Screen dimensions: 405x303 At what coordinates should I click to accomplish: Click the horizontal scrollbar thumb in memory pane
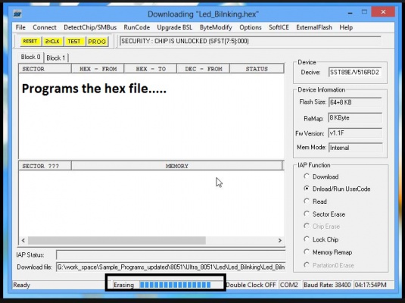tap(117, 240)
